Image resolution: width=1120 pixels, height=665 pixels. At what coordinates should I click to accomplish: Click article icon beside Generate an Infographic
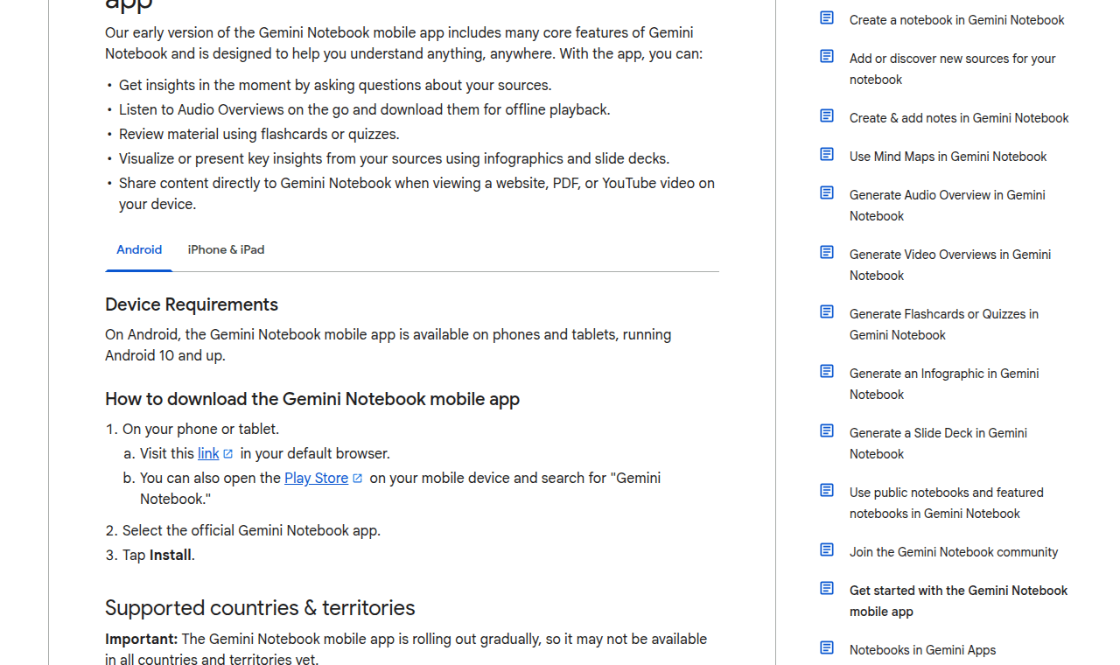pos(827,371)
